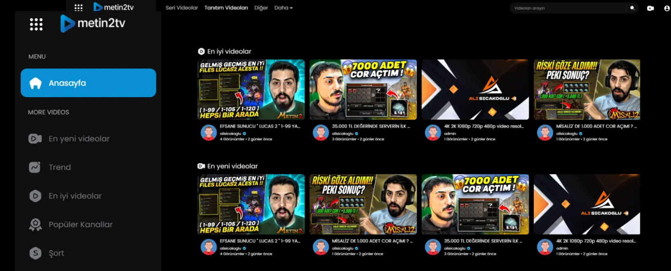
Task: Open the 7000 ADET COR thumbnail under En yeni videolar
Action: coord(475,204)
